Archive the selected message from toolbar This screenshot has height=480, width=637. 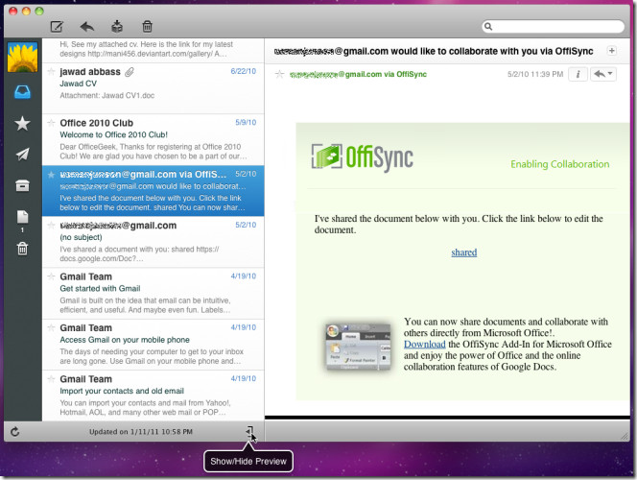point(117,27)
